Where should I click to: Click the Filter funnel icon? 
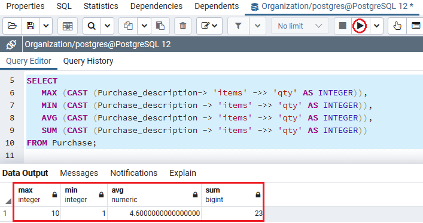pos(238,26)
